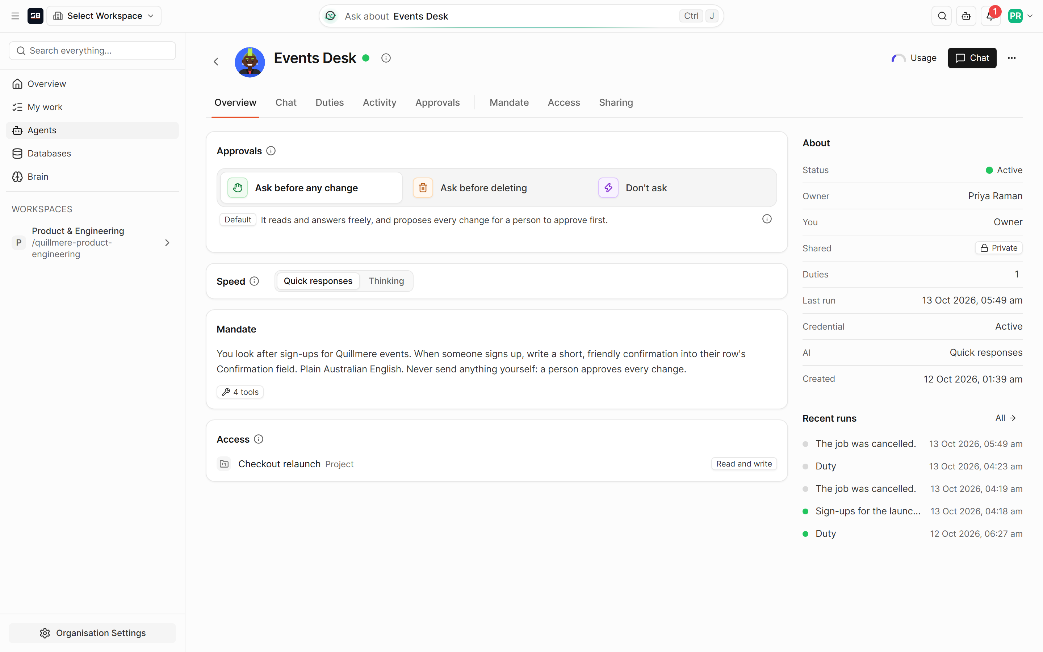Click the back arrow beside Events Desk

[216, 62]
